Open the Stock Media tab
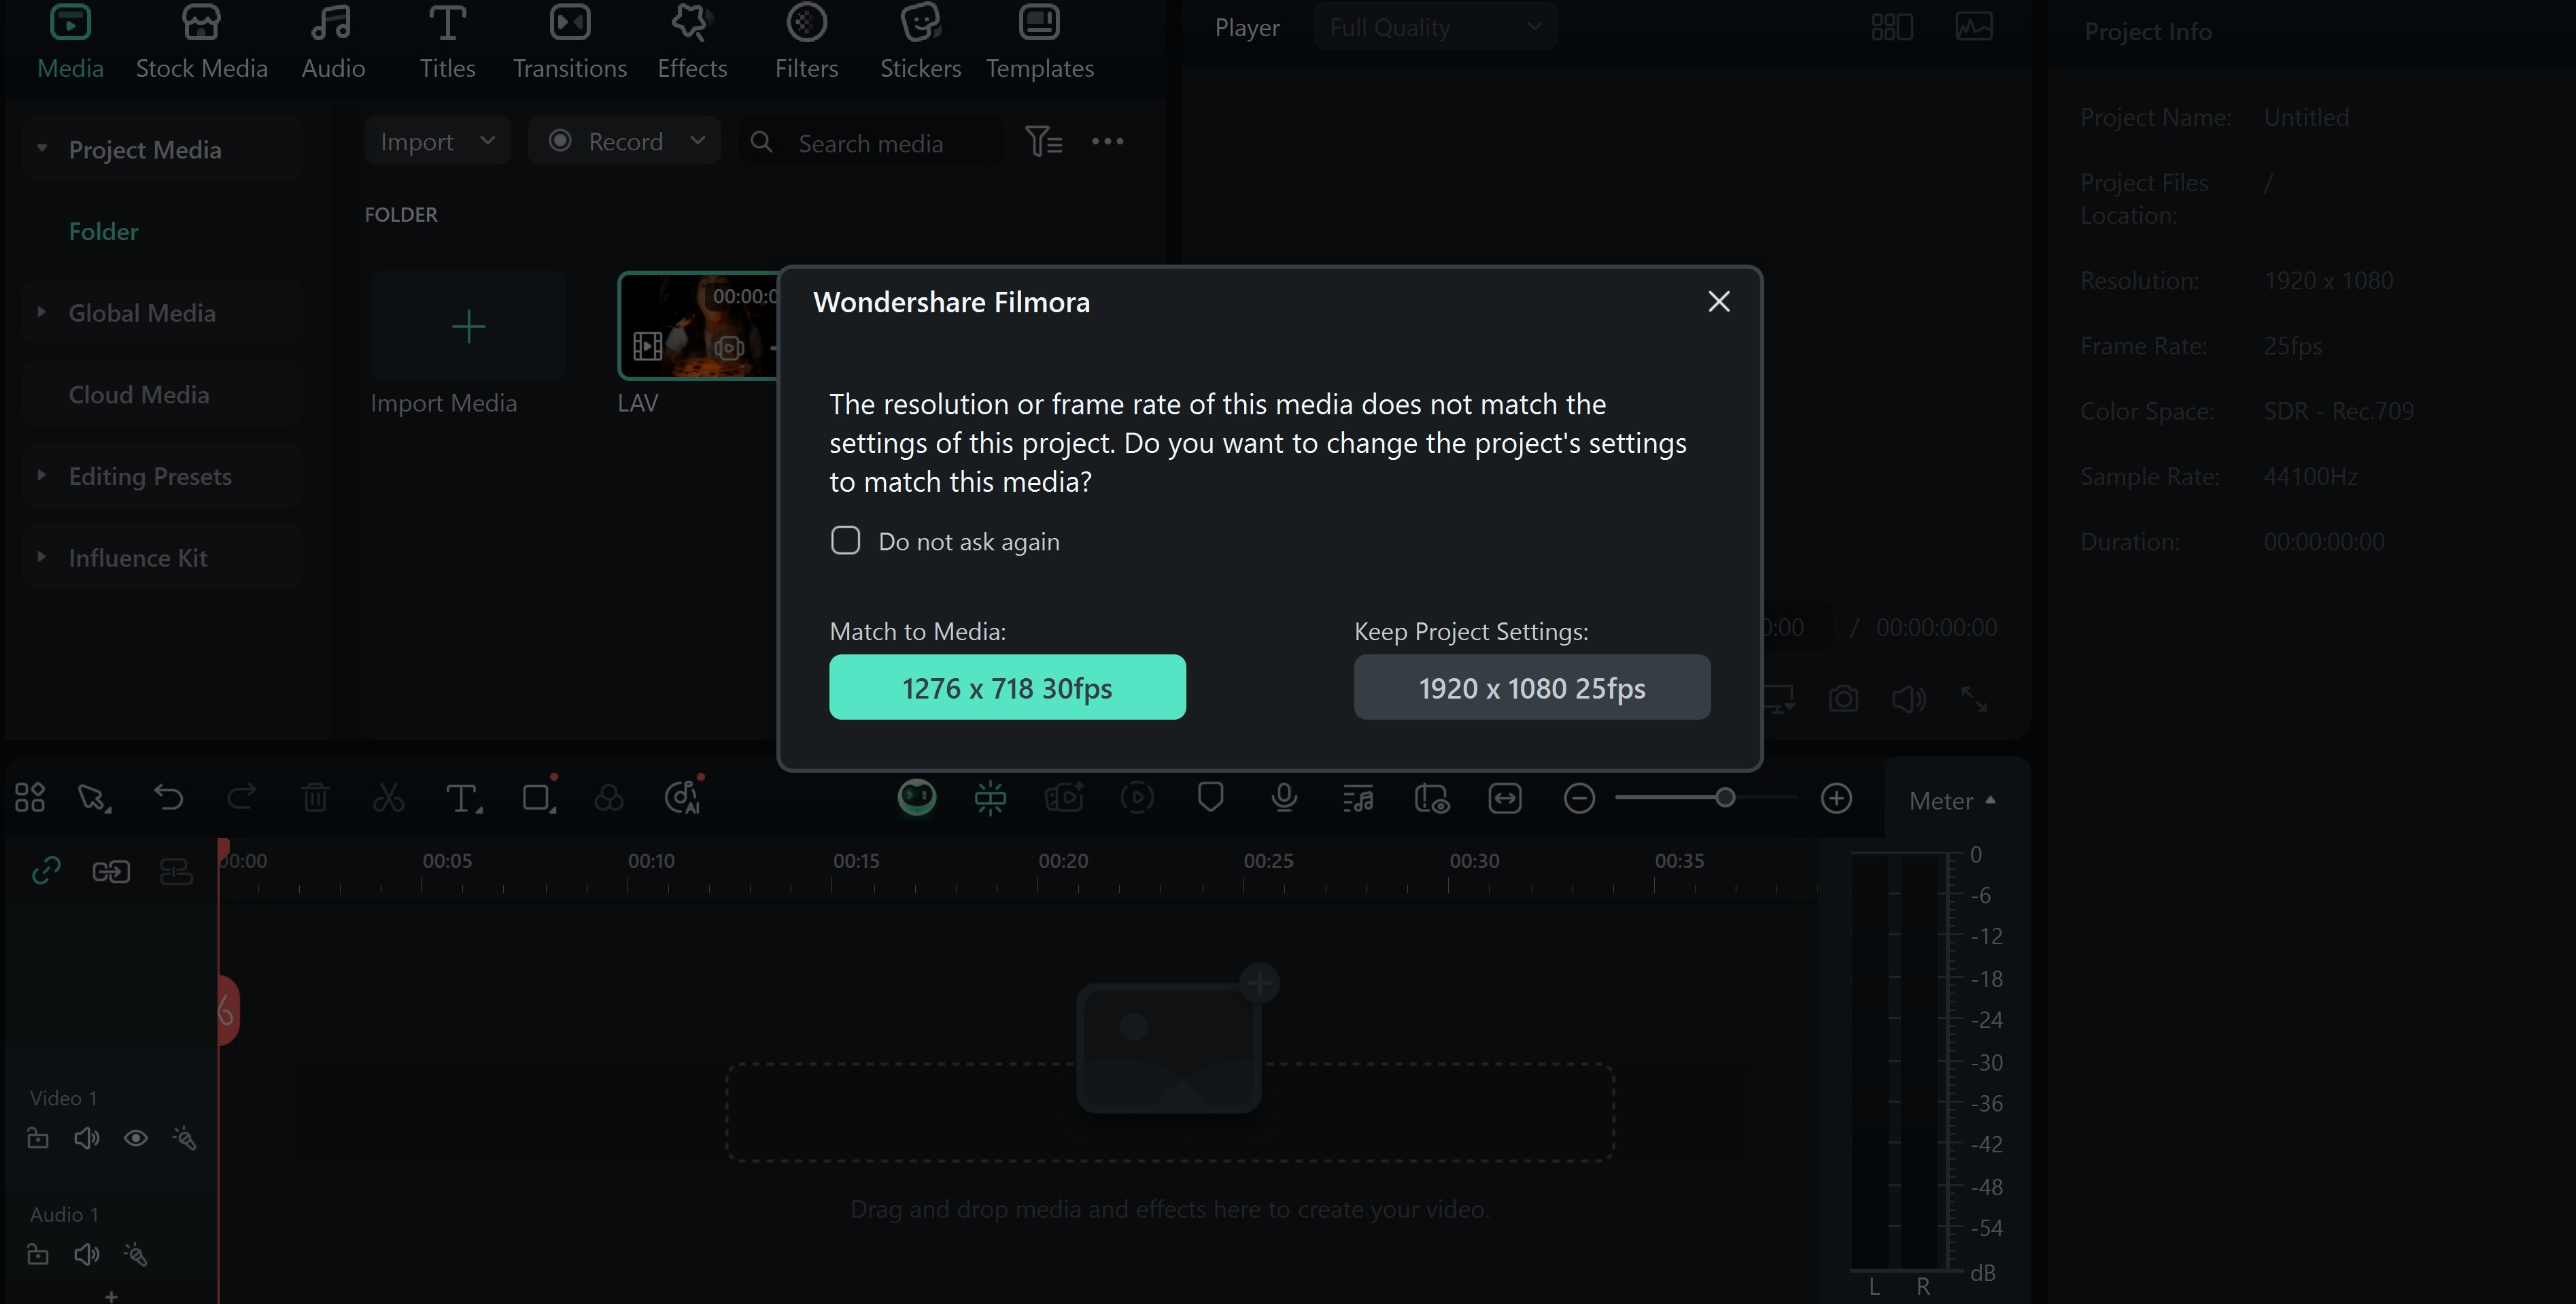Image resolution: width=2576 pixels, height=1304 pixels. 201,42
